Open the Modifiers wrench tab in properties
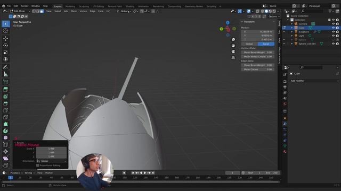Screen dimensions: 341x191 coord(285,124)
